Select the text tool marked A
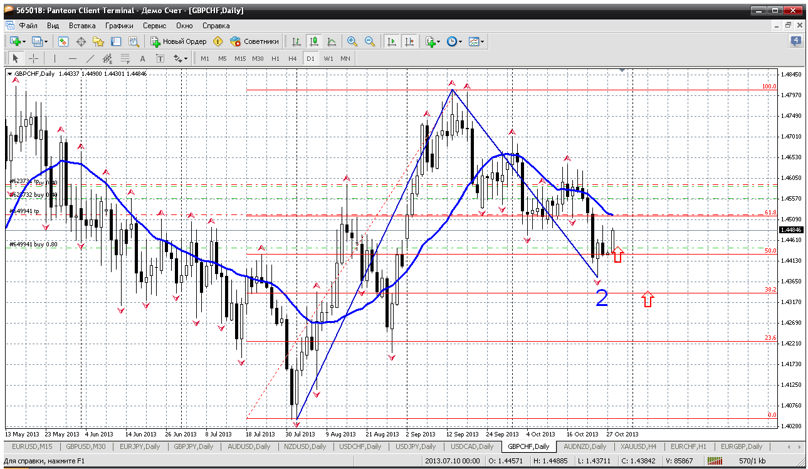 143,58
